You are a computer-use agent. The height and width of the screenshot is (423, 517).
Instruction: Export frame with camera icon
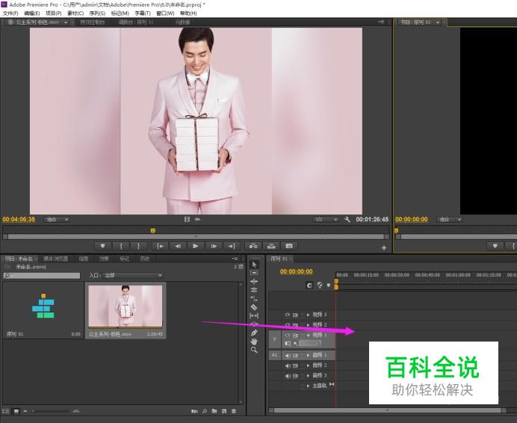pyautogui.click(x=289, y=246)
